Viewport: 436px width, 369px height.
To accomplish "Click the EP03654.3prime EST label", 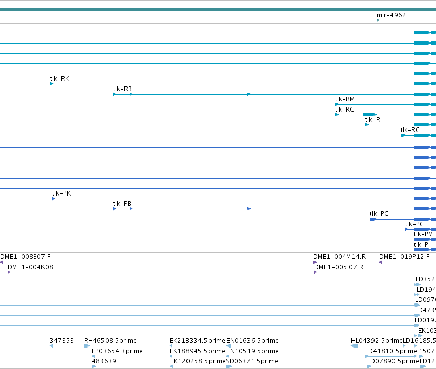I will [117, 351].
